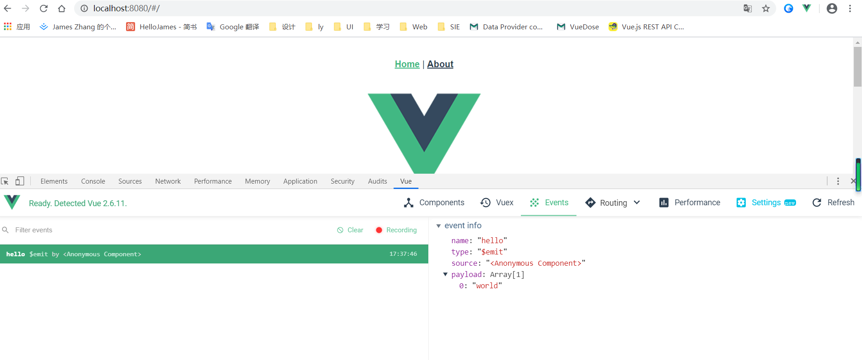Select the Events view tab
This screenshot has width=862, height=360.
[x=549, y=203]
